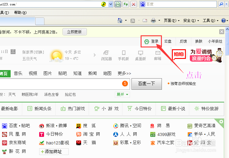Expand the Home button dropdown arrow
The image size is (229, 158).
pos(126,21)
